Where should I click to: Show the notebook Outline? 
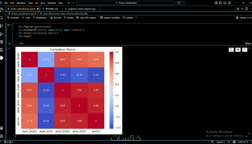click(x=128, y=18)
